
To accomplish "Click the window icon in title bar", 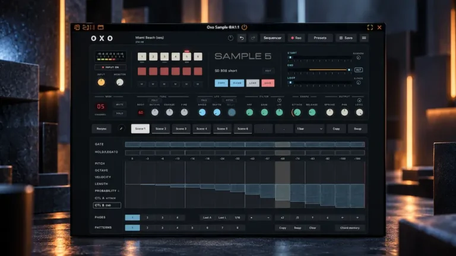I will pyautogui.click(x=100, y=27).
